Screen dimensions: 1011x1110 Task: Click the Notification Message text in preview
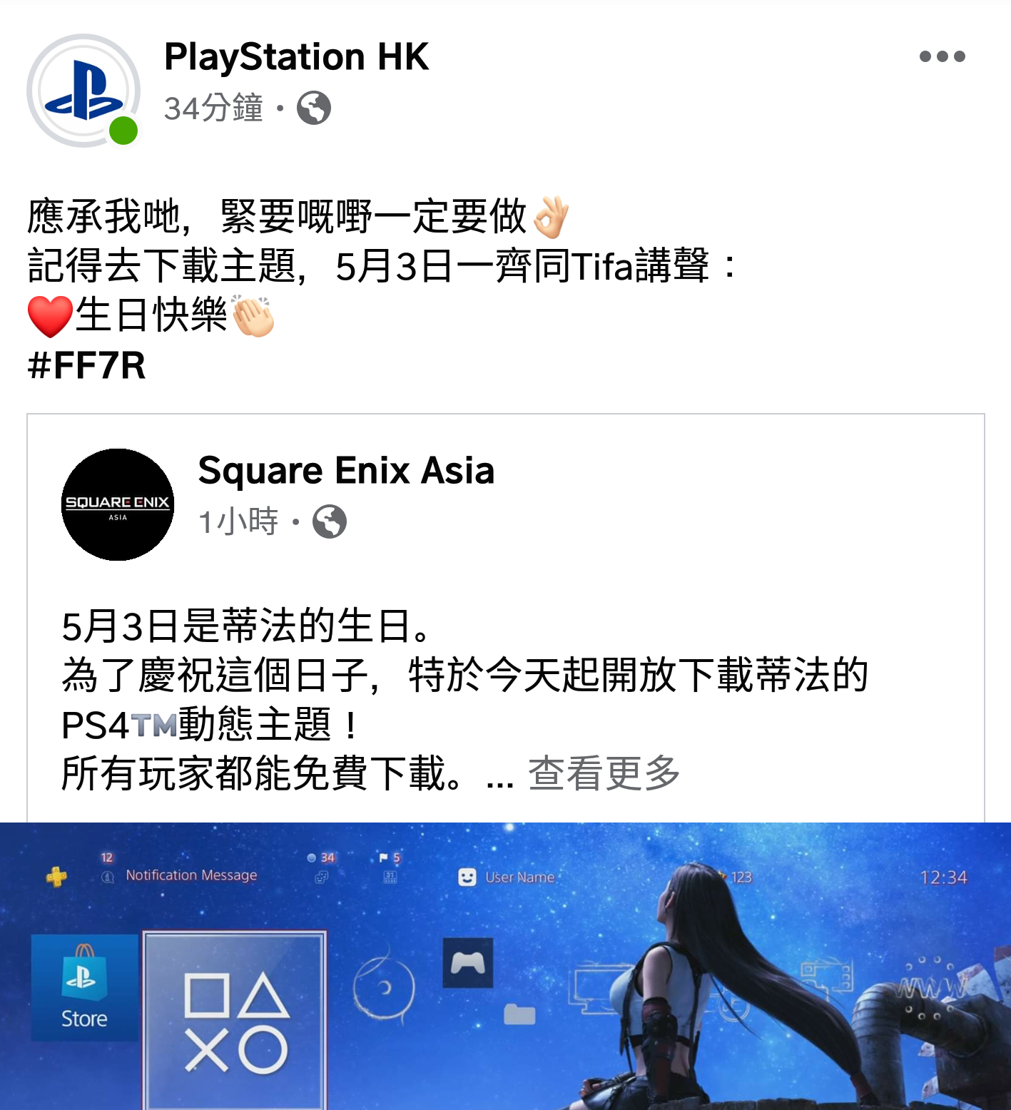191,875
